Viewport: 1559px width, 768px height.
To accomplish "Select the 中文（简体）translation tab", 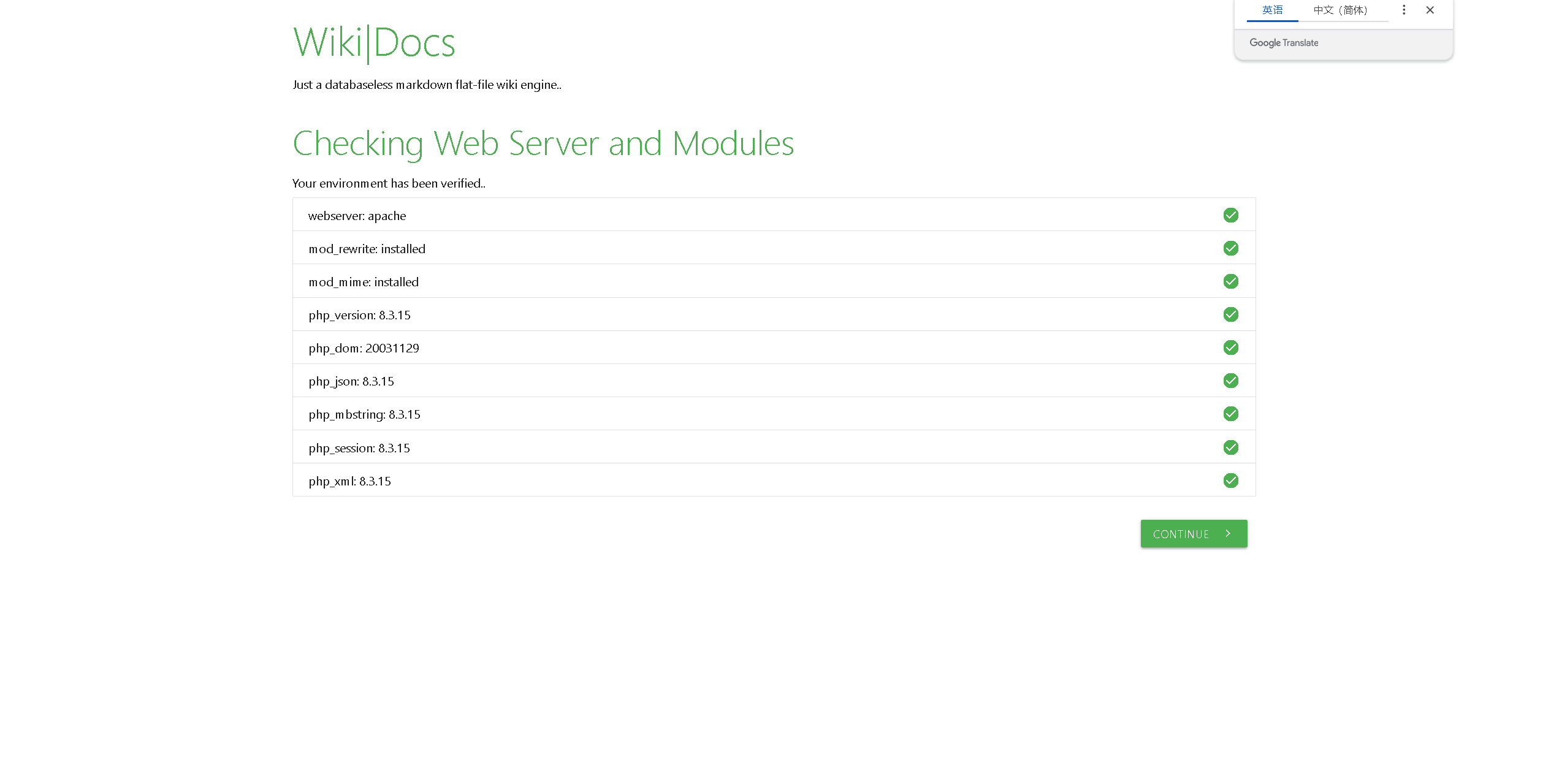I will click(x=1341, y=10).
